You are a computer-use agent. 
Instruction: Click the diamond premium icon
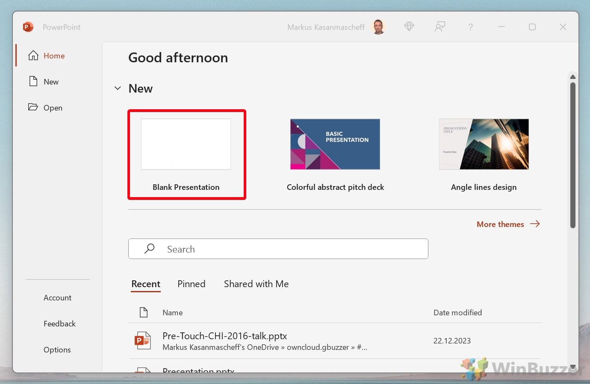(x=409, y=26)
